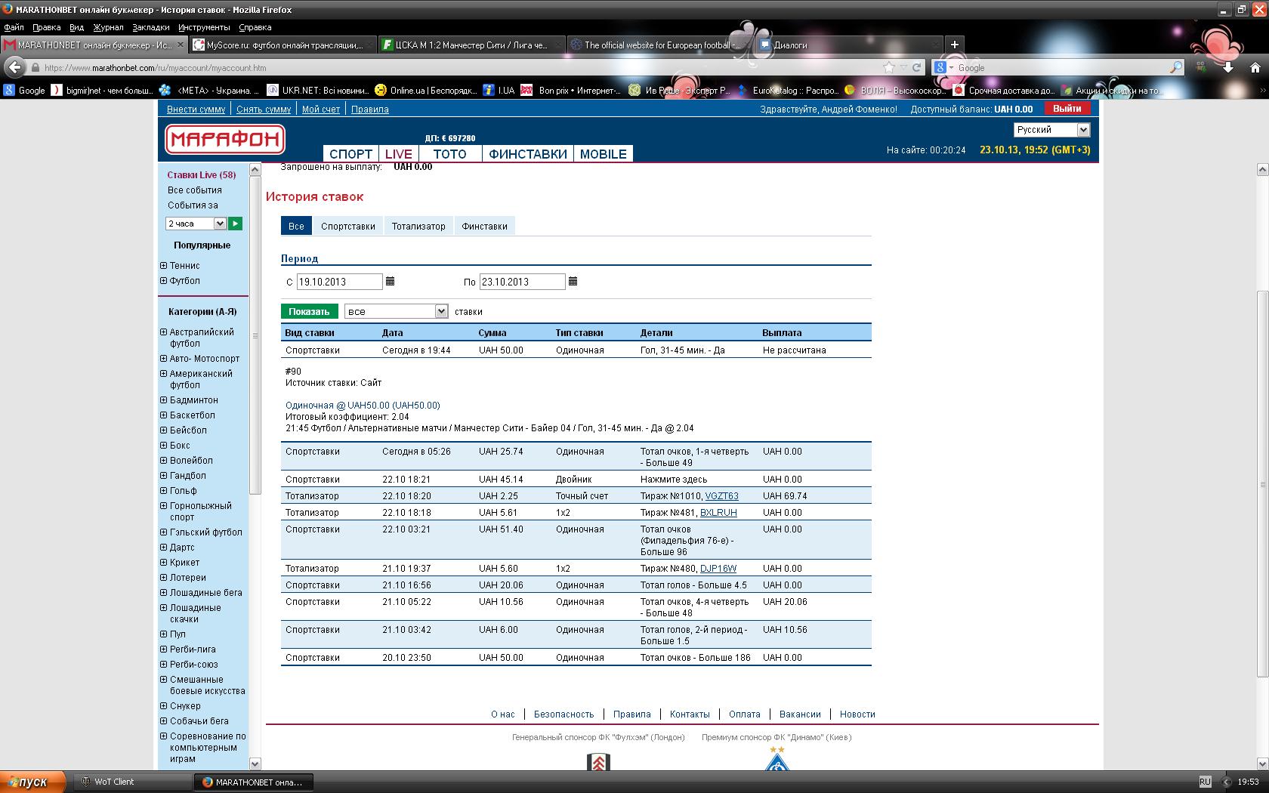This screenshot has width=1269, height=793.
Task: Click the sidebar scroll down arrow
Action: (255, 764)
